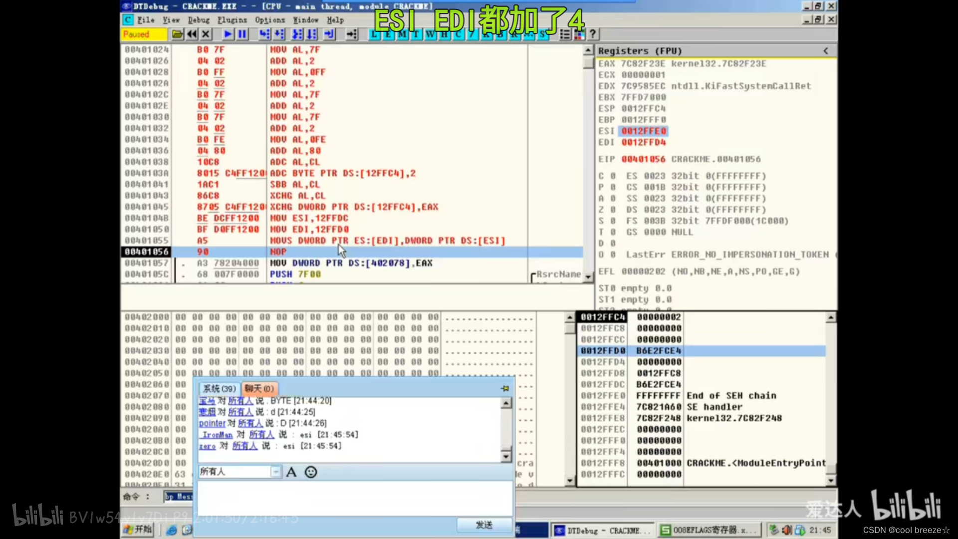Screen dimensions: 958x539
Task: Click the Trace into toolbar icon
Action: point(297,34)
